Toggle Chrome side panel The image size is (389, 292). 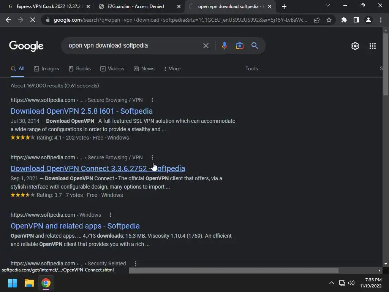356,20
